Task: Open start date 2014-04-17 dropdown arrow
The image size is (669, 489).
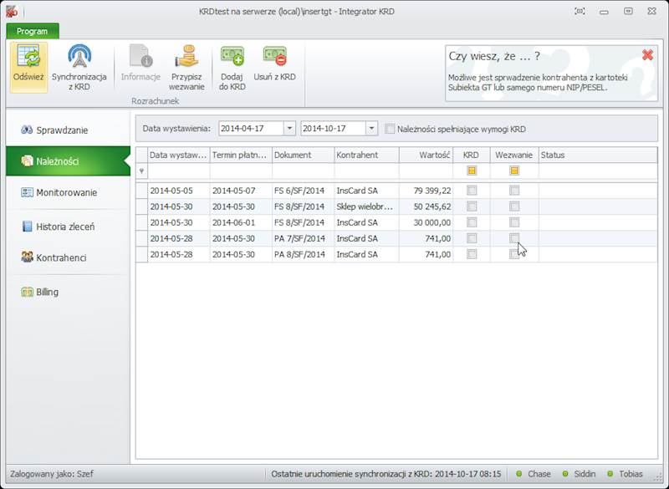Action: point(289,129)
